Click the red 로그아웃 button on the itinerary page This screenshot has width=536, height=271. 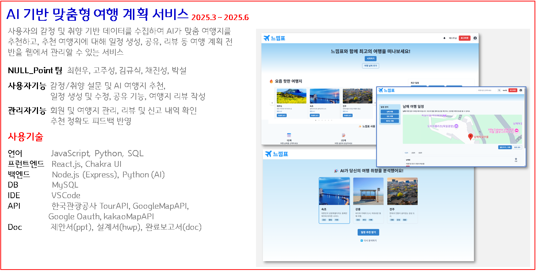point(513,90)
